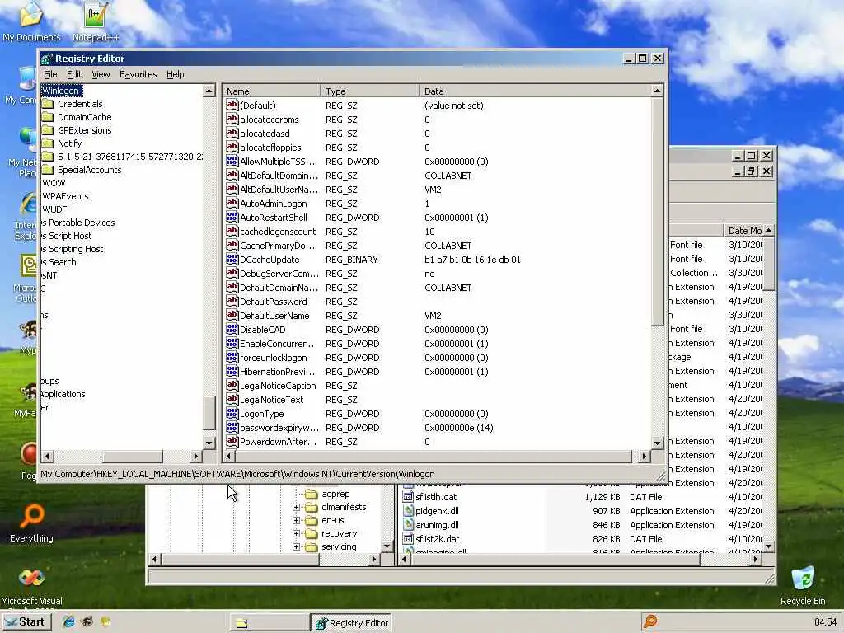Select the WOW key in tree

54,183
